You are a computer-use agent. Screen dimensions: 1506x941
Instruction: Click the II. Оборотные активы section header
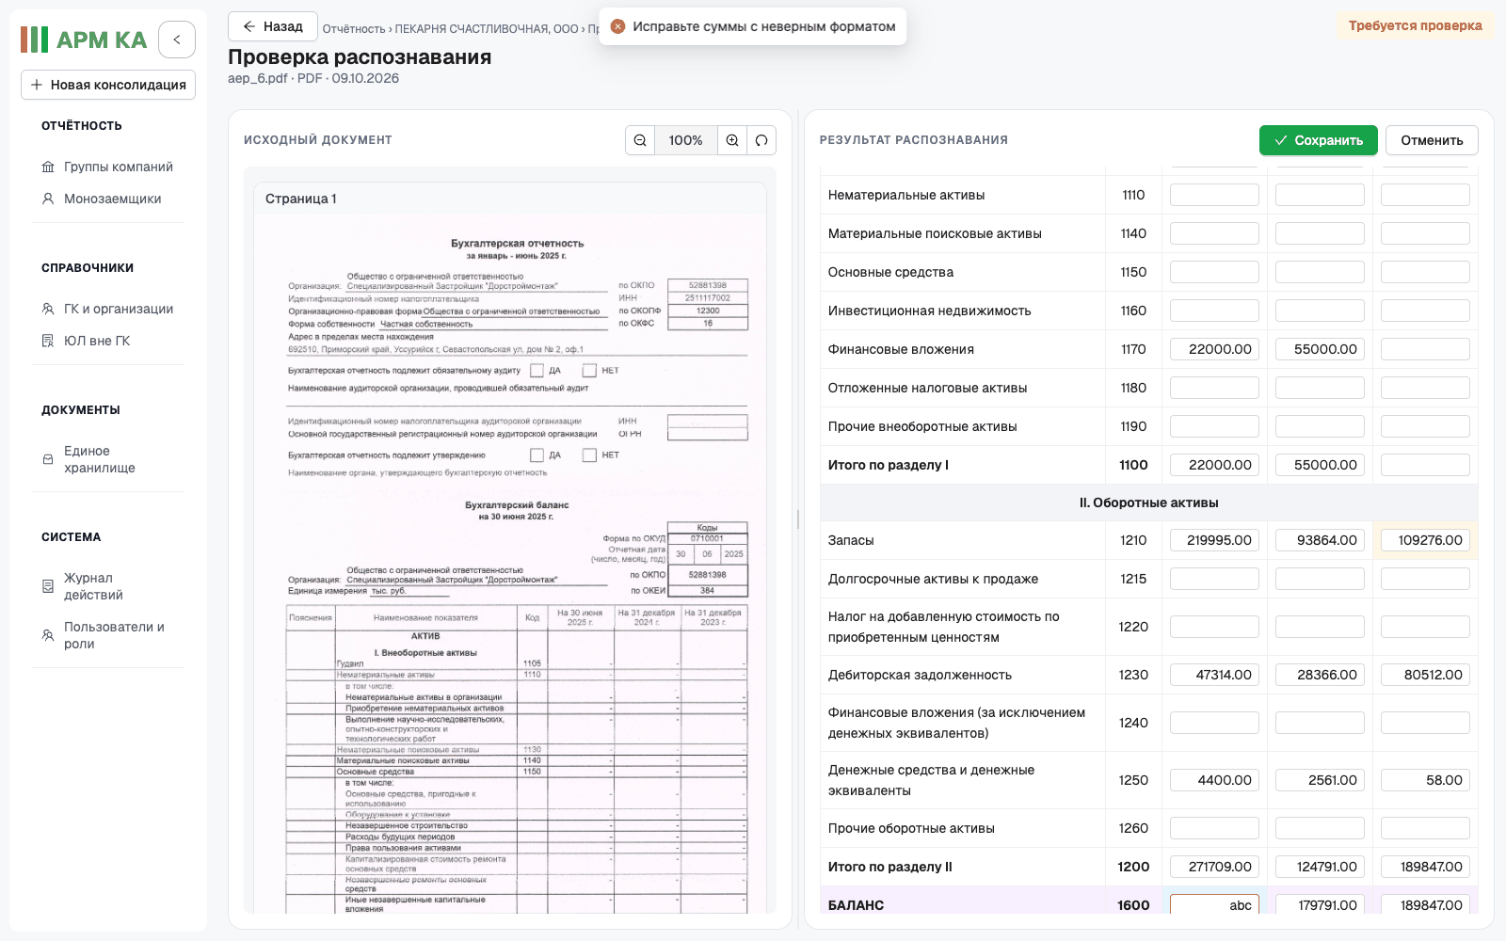1148,502
